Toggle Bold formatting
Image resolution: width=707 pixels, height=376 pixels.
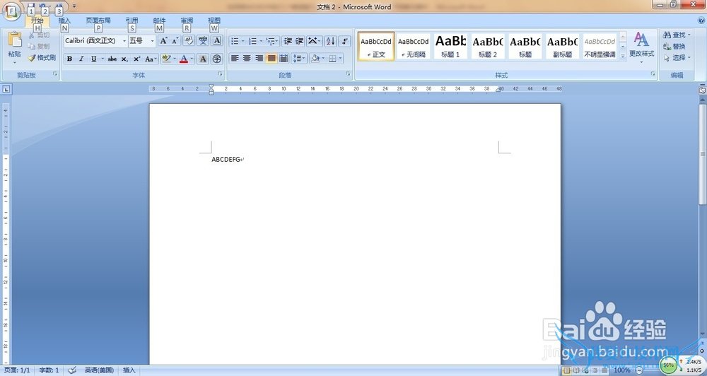click(69, 59)
